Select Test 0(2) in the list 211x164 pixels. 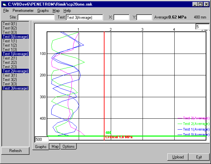[x=15, y=28]
